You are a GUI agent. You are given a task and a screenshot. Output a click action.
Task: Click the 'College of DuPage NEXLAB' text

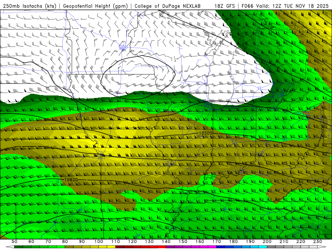pyautogui.click(x=168, y=6)
